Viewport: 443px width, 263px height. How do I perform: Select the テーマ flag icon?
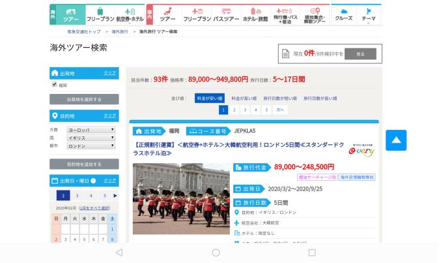[x=369, y=14]
